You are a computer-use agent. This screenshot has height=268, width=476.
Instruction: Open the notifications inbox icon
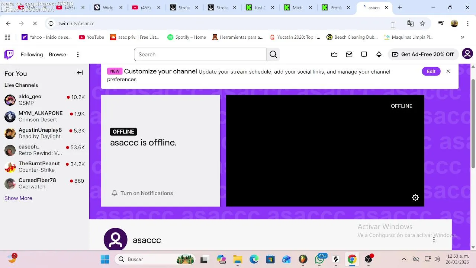(x=349, y=54)
